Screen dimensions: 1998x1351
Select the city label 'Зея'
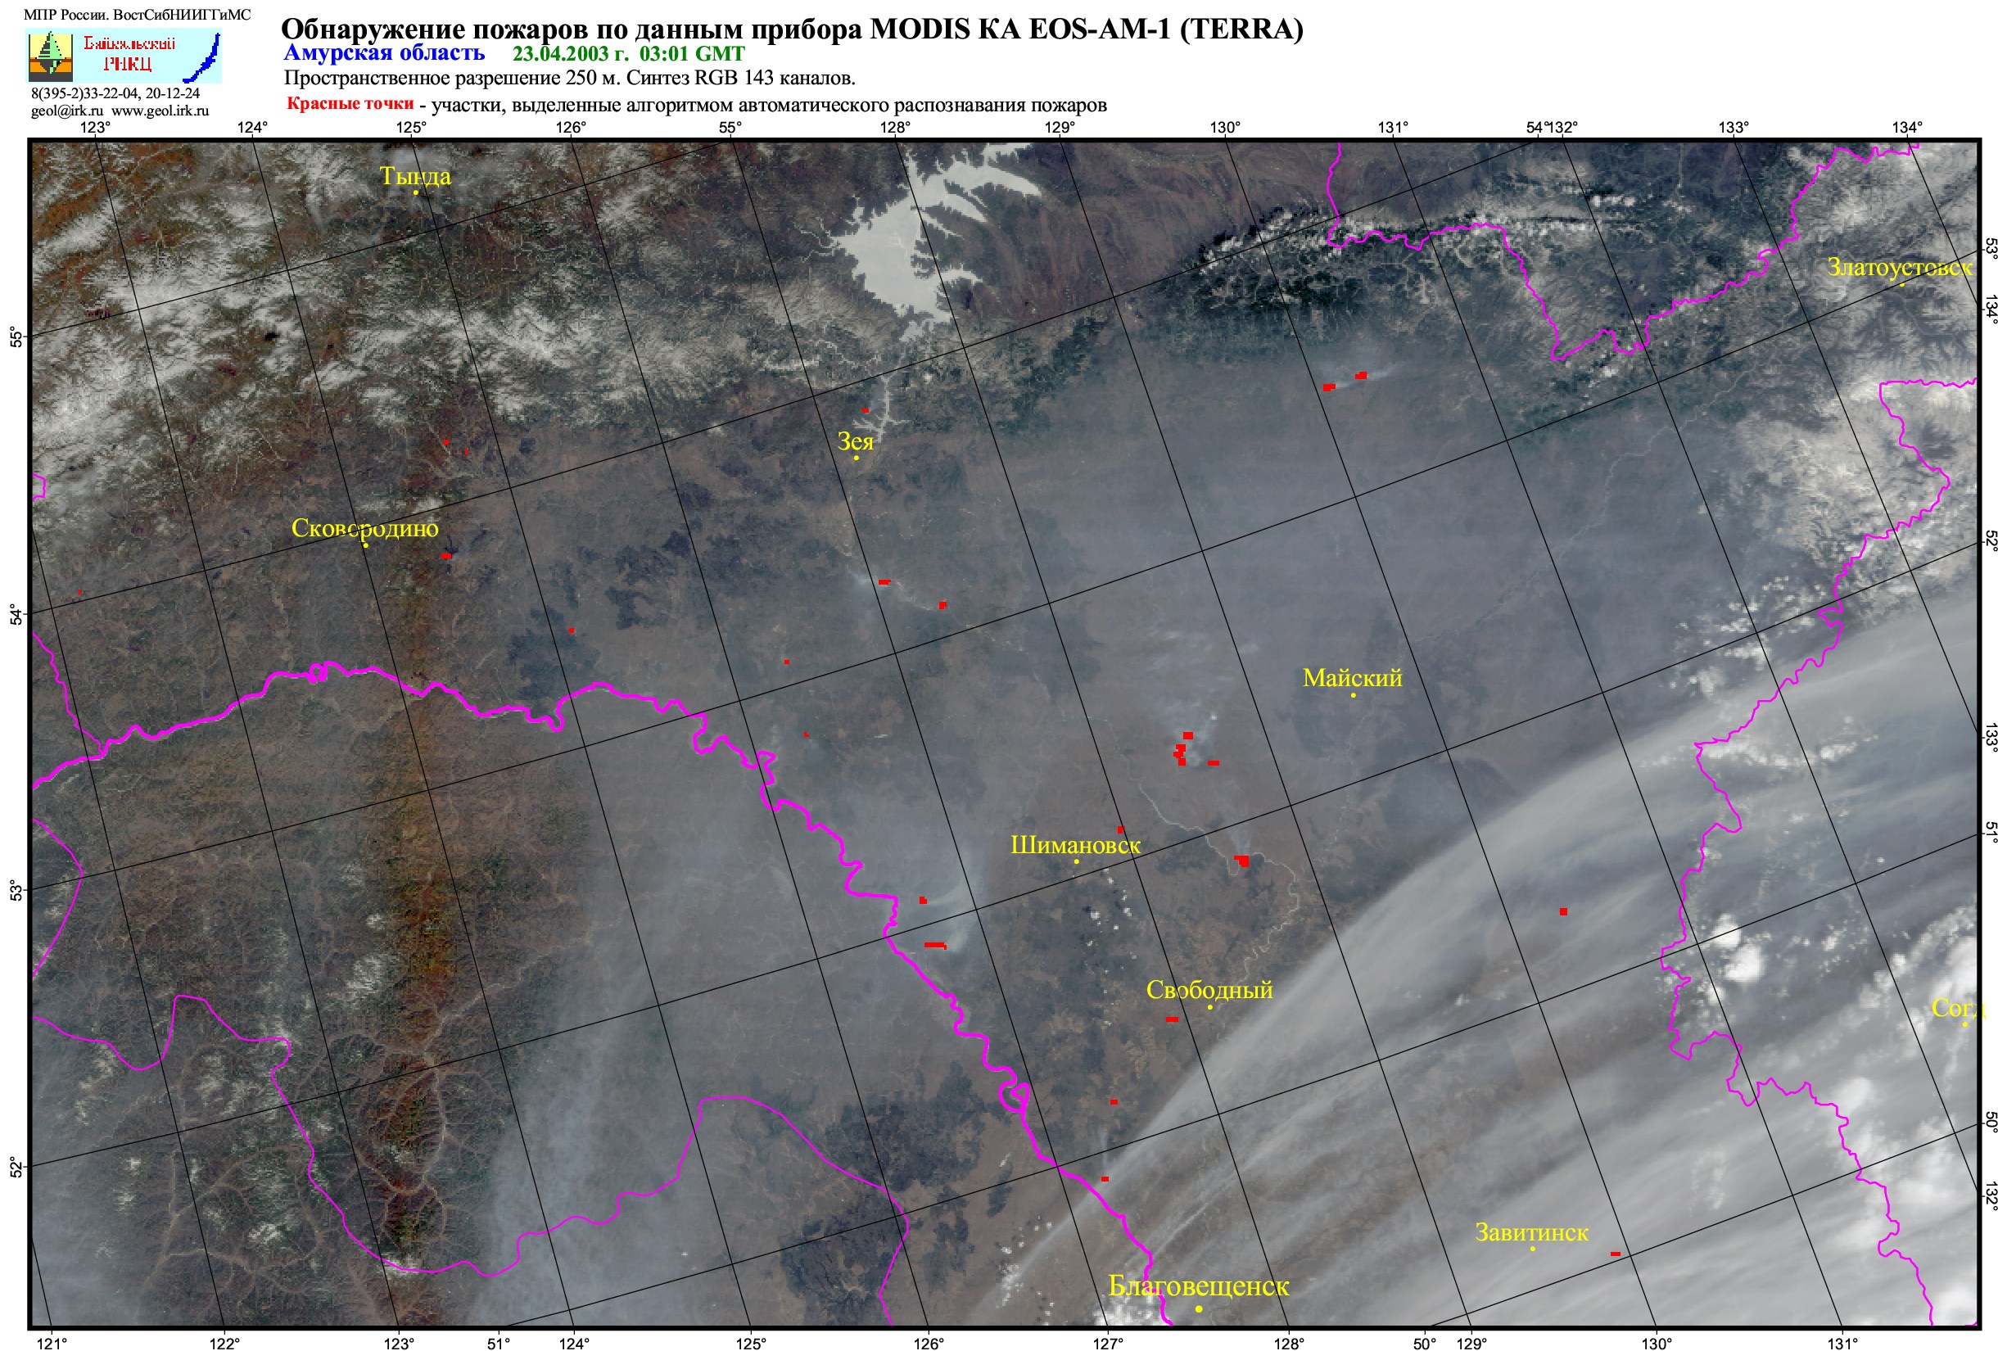pyautogui.click(x=856, y=442)
